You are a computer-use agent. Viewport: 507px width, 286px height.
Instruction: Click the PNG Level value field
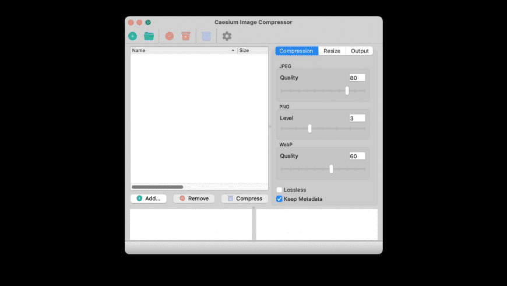tap(357, 118)
